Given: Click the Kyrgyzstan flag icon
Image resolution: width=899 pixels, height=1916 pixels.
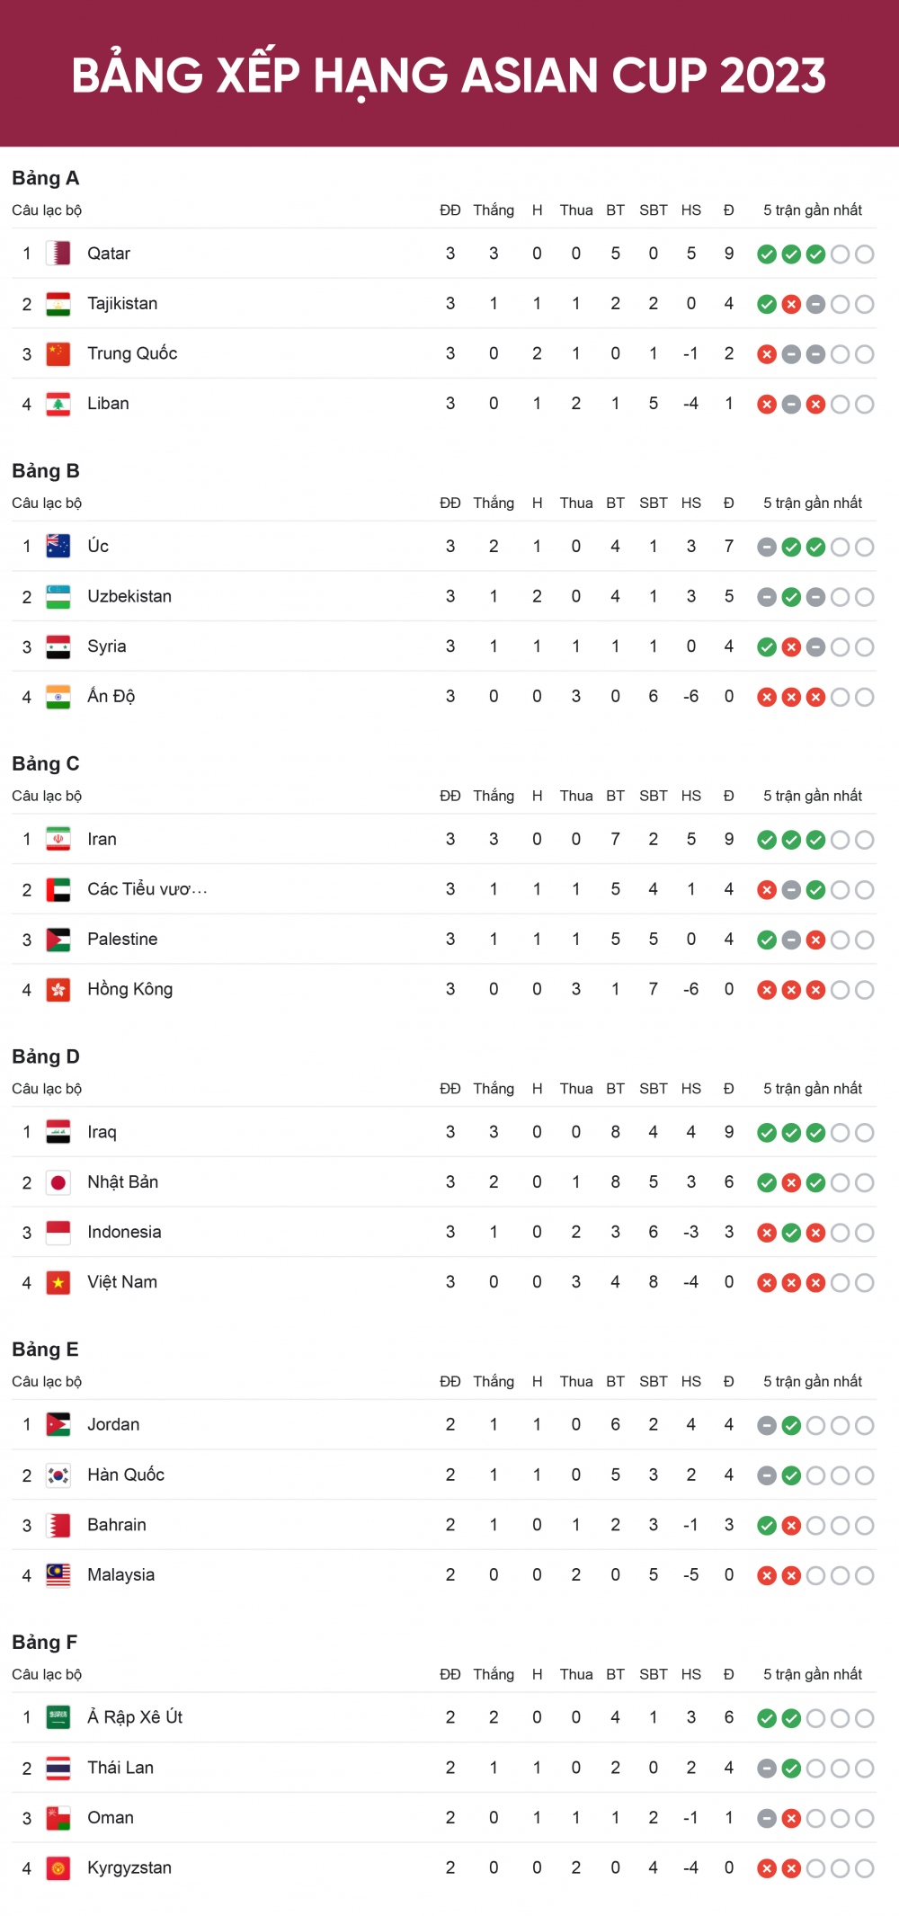Looking at the screenshot, I should coord(58,1868).
